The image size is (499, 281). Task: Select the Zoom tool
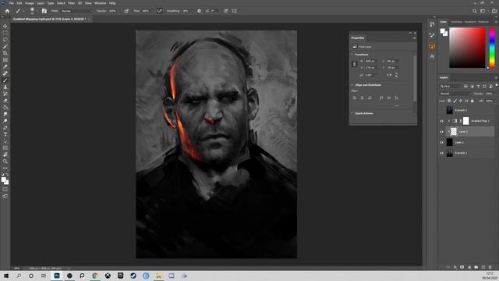[5, 162]
